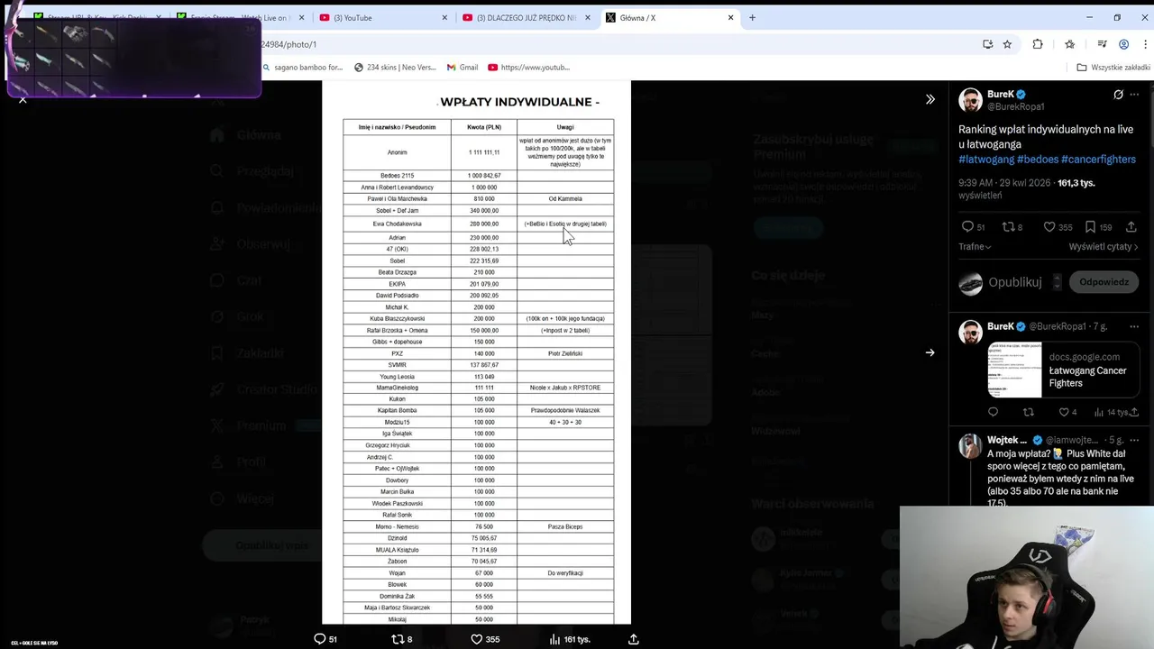Click bottom bar repost icon with 8

click(x=398, y=639)
